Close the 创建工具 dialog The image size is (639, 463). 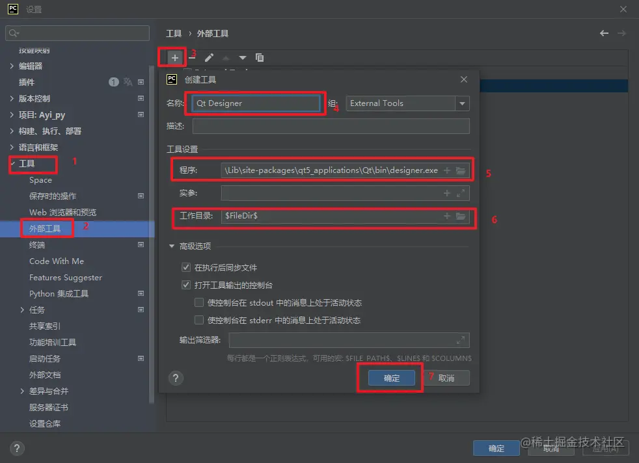pyautogui.click(x=464, y=79)
